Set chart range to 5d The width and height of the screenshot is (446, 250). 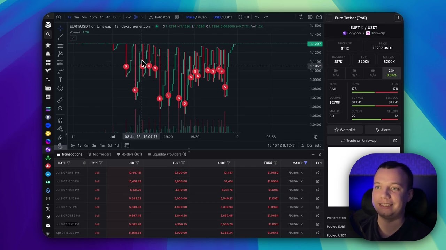(x=110, y=145)
